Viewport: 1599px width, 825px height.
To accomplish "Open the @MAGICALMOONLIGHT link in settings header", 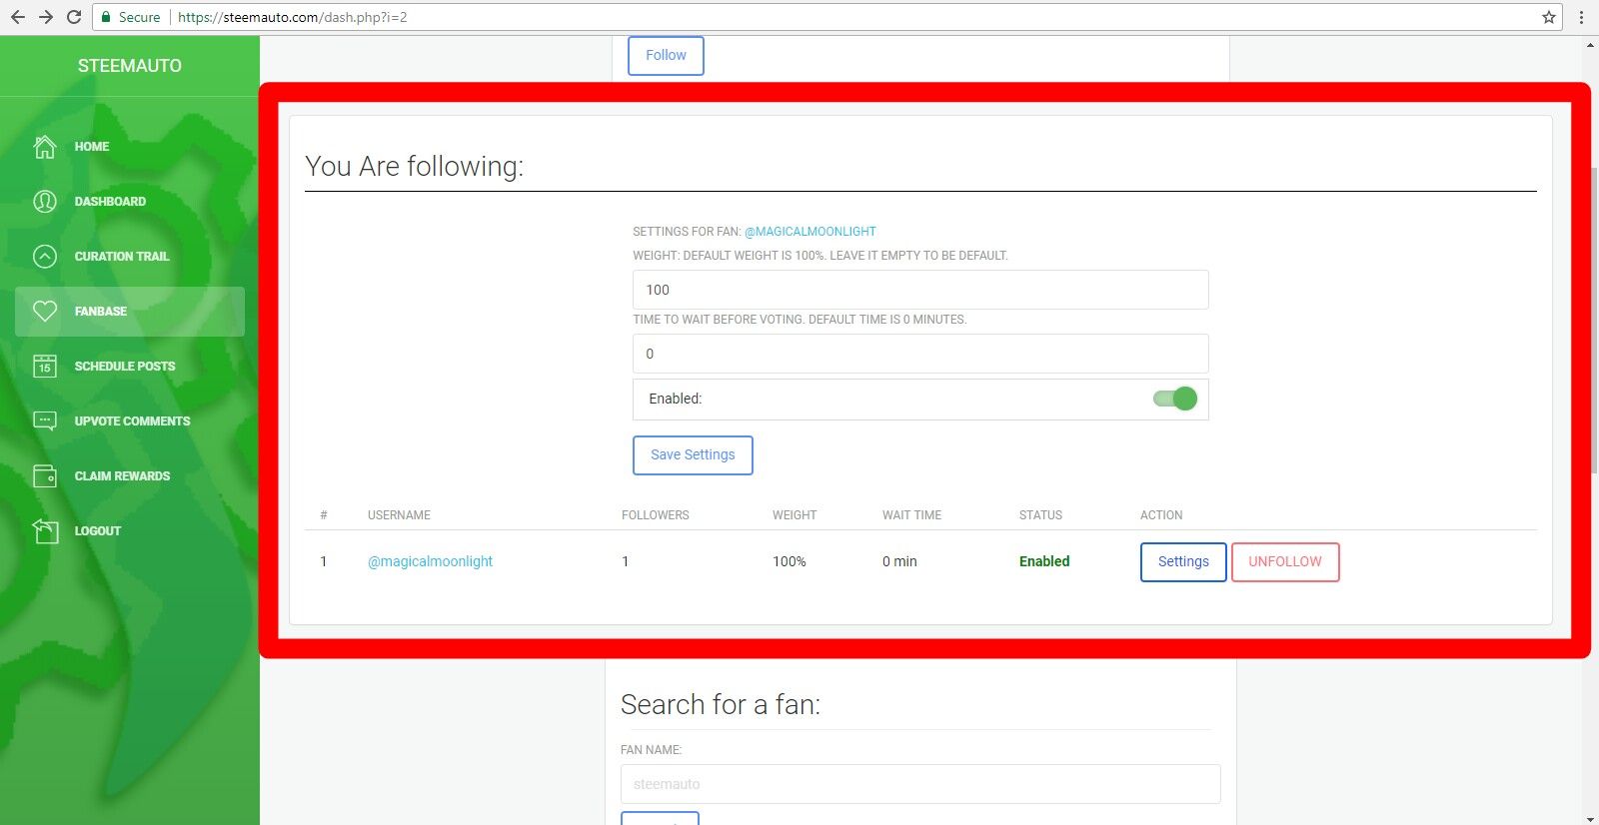I will (810, 231).
